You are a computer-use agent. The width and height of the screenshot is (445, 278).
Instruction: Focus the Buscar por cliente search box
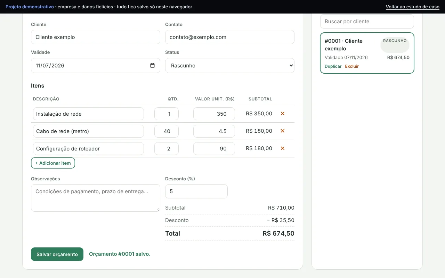point(367,21)
